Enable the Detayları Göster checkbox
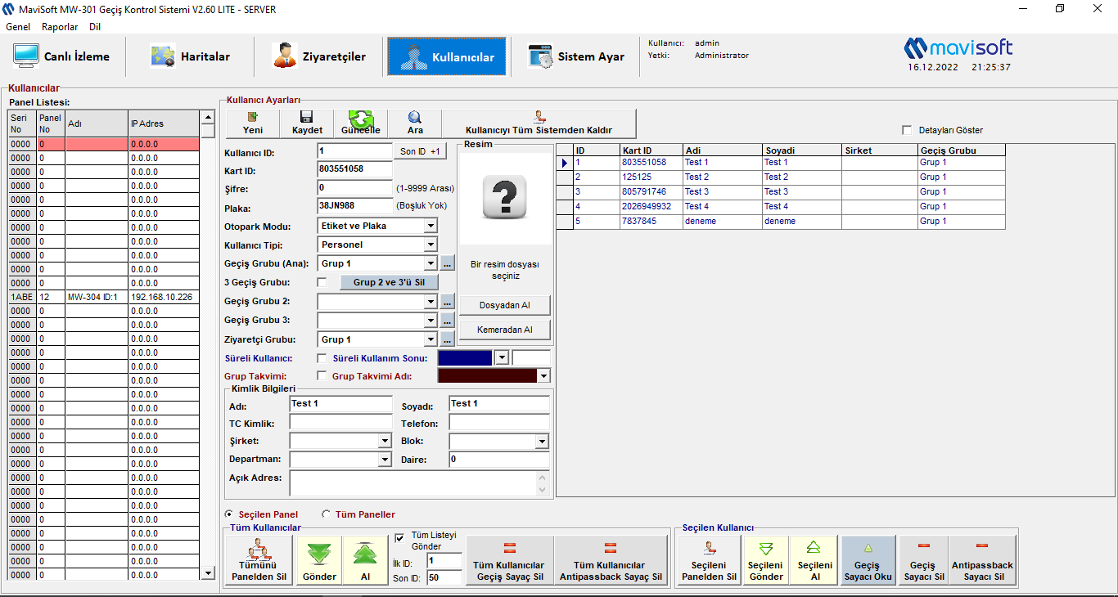The width and height of the screenshot is (1118, 597). click(907, 130)
